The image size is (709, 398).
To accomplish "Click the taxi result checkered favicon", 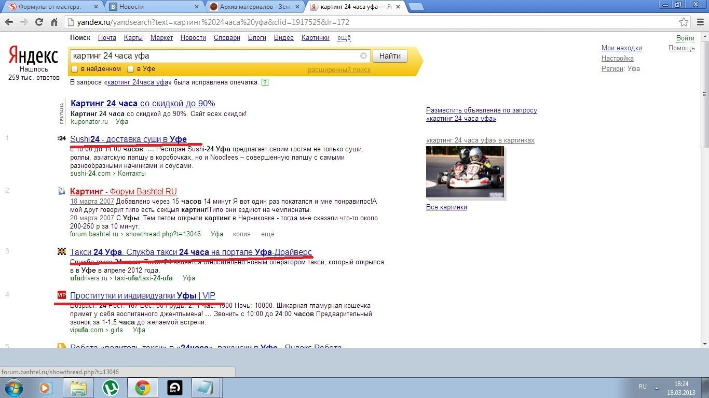I will click(62, 252).
